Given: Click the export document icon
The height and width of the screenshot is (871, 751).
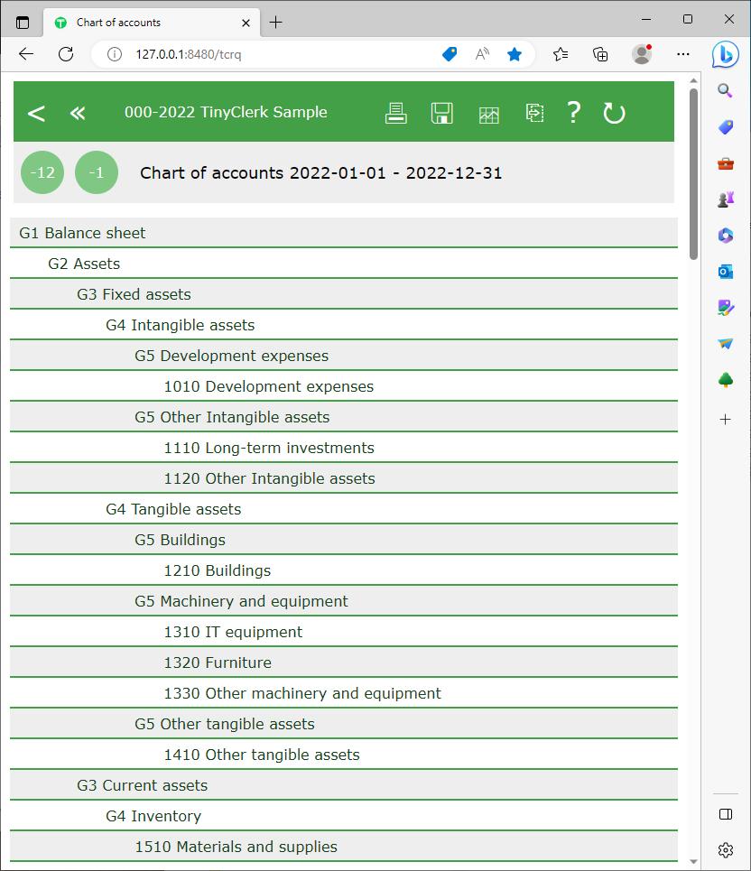Looking at the screenshot, I should (534, 113).
